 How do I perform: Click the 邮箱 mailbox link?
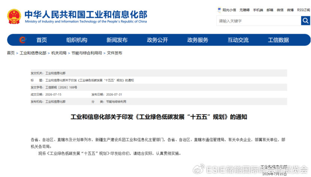[x=270, y=10]
